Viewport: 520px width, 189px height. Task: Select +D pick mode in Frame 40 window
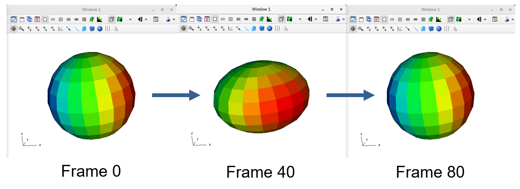click(222, 28)
